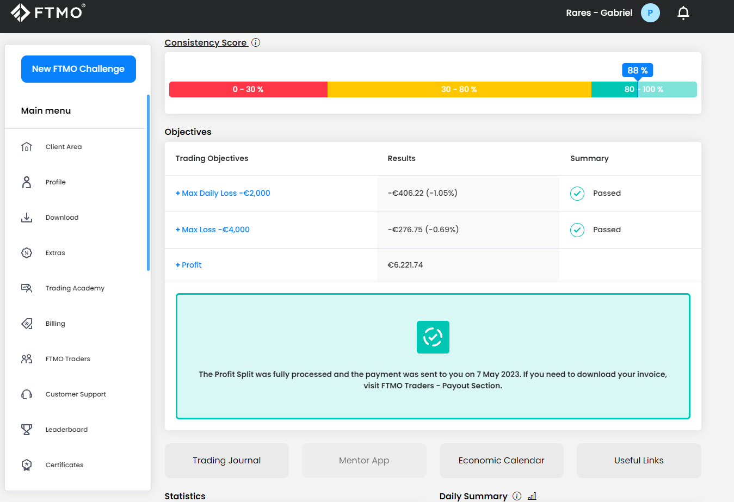Click the Customer Support headset icon
This screenshot has width=734, height=502.
click(x=27, y=394)
